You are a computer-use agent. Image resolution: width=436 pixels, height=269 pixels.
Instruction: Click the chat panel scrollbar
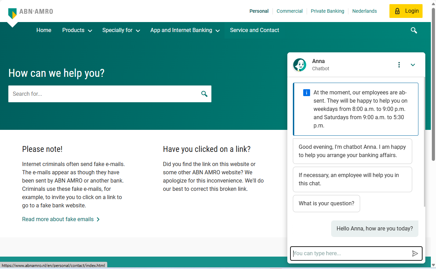point(424,141)
